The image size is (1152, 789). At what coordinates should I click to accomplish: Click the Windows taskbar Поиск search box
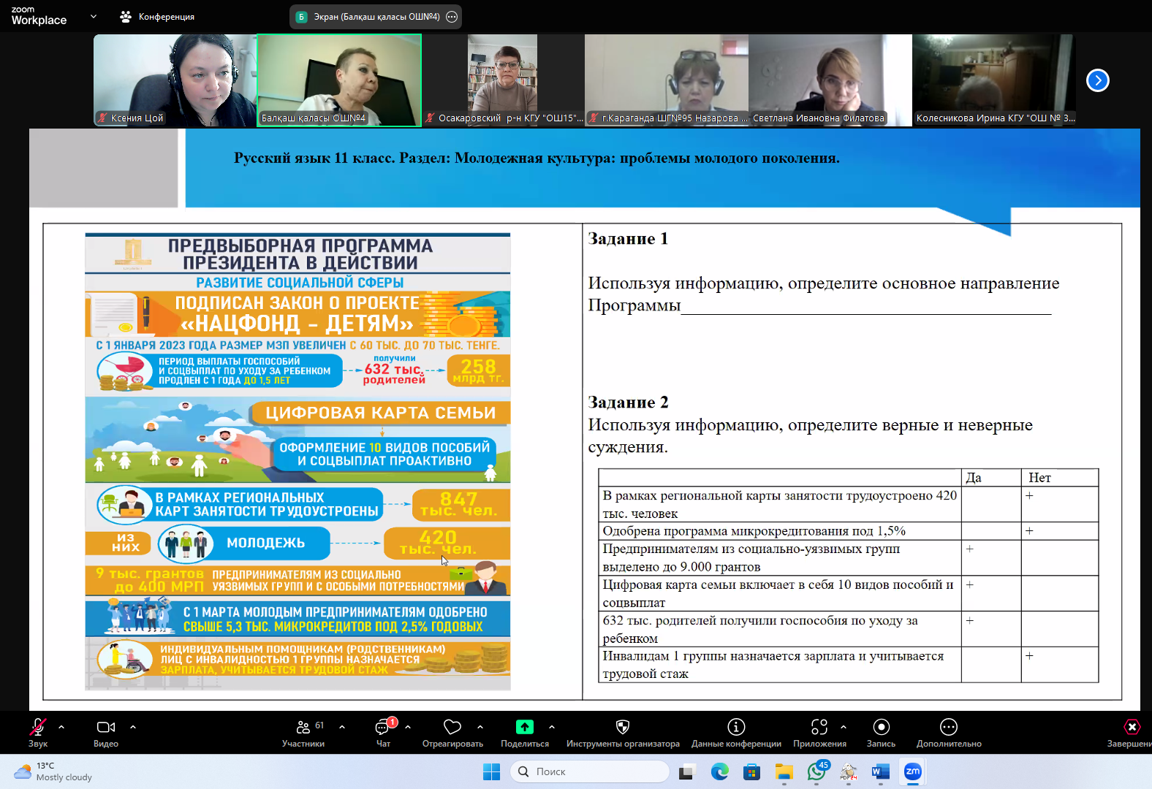tap(590, 771)
